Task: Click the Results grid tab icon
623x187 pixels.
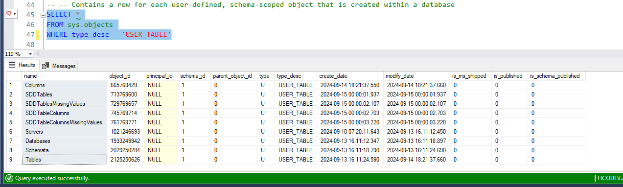Action: coord(12,65)
